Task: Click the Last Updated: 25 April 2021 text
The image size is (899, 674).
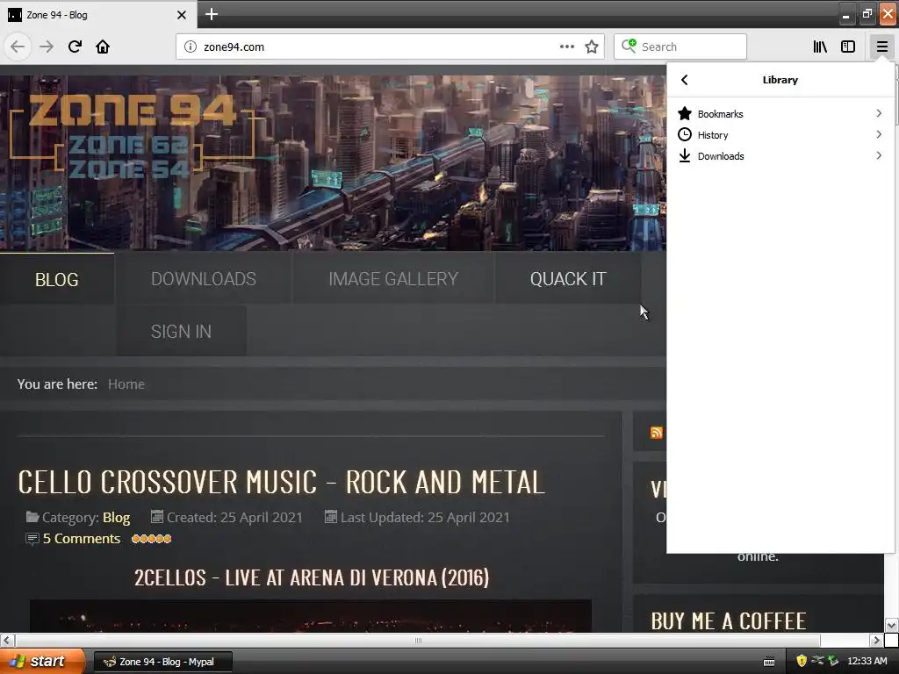Action: pyautogui.click(x=425, y=518)
